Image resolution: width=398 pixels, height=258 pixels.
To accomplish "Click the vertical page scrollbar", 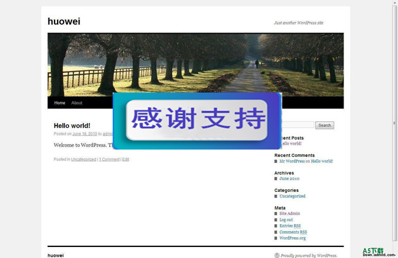I will pyautogui.click(x=395, y=124).
